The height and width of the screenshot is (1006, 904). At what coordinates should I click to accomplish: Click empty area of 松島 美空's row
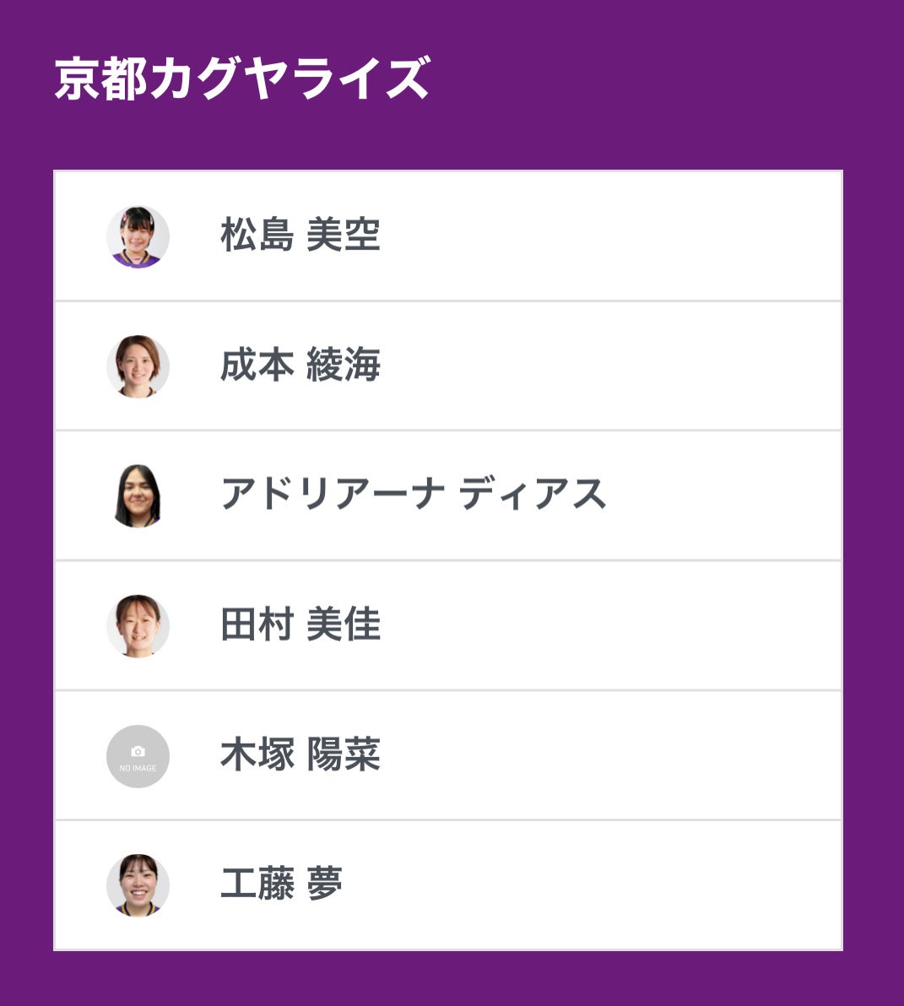click(x=633, y=236)
